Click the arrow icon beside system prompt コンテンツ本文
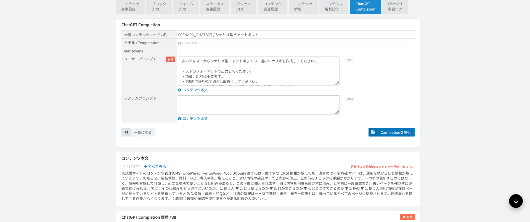This screenshot has width=530, height=222. [180, 119]
